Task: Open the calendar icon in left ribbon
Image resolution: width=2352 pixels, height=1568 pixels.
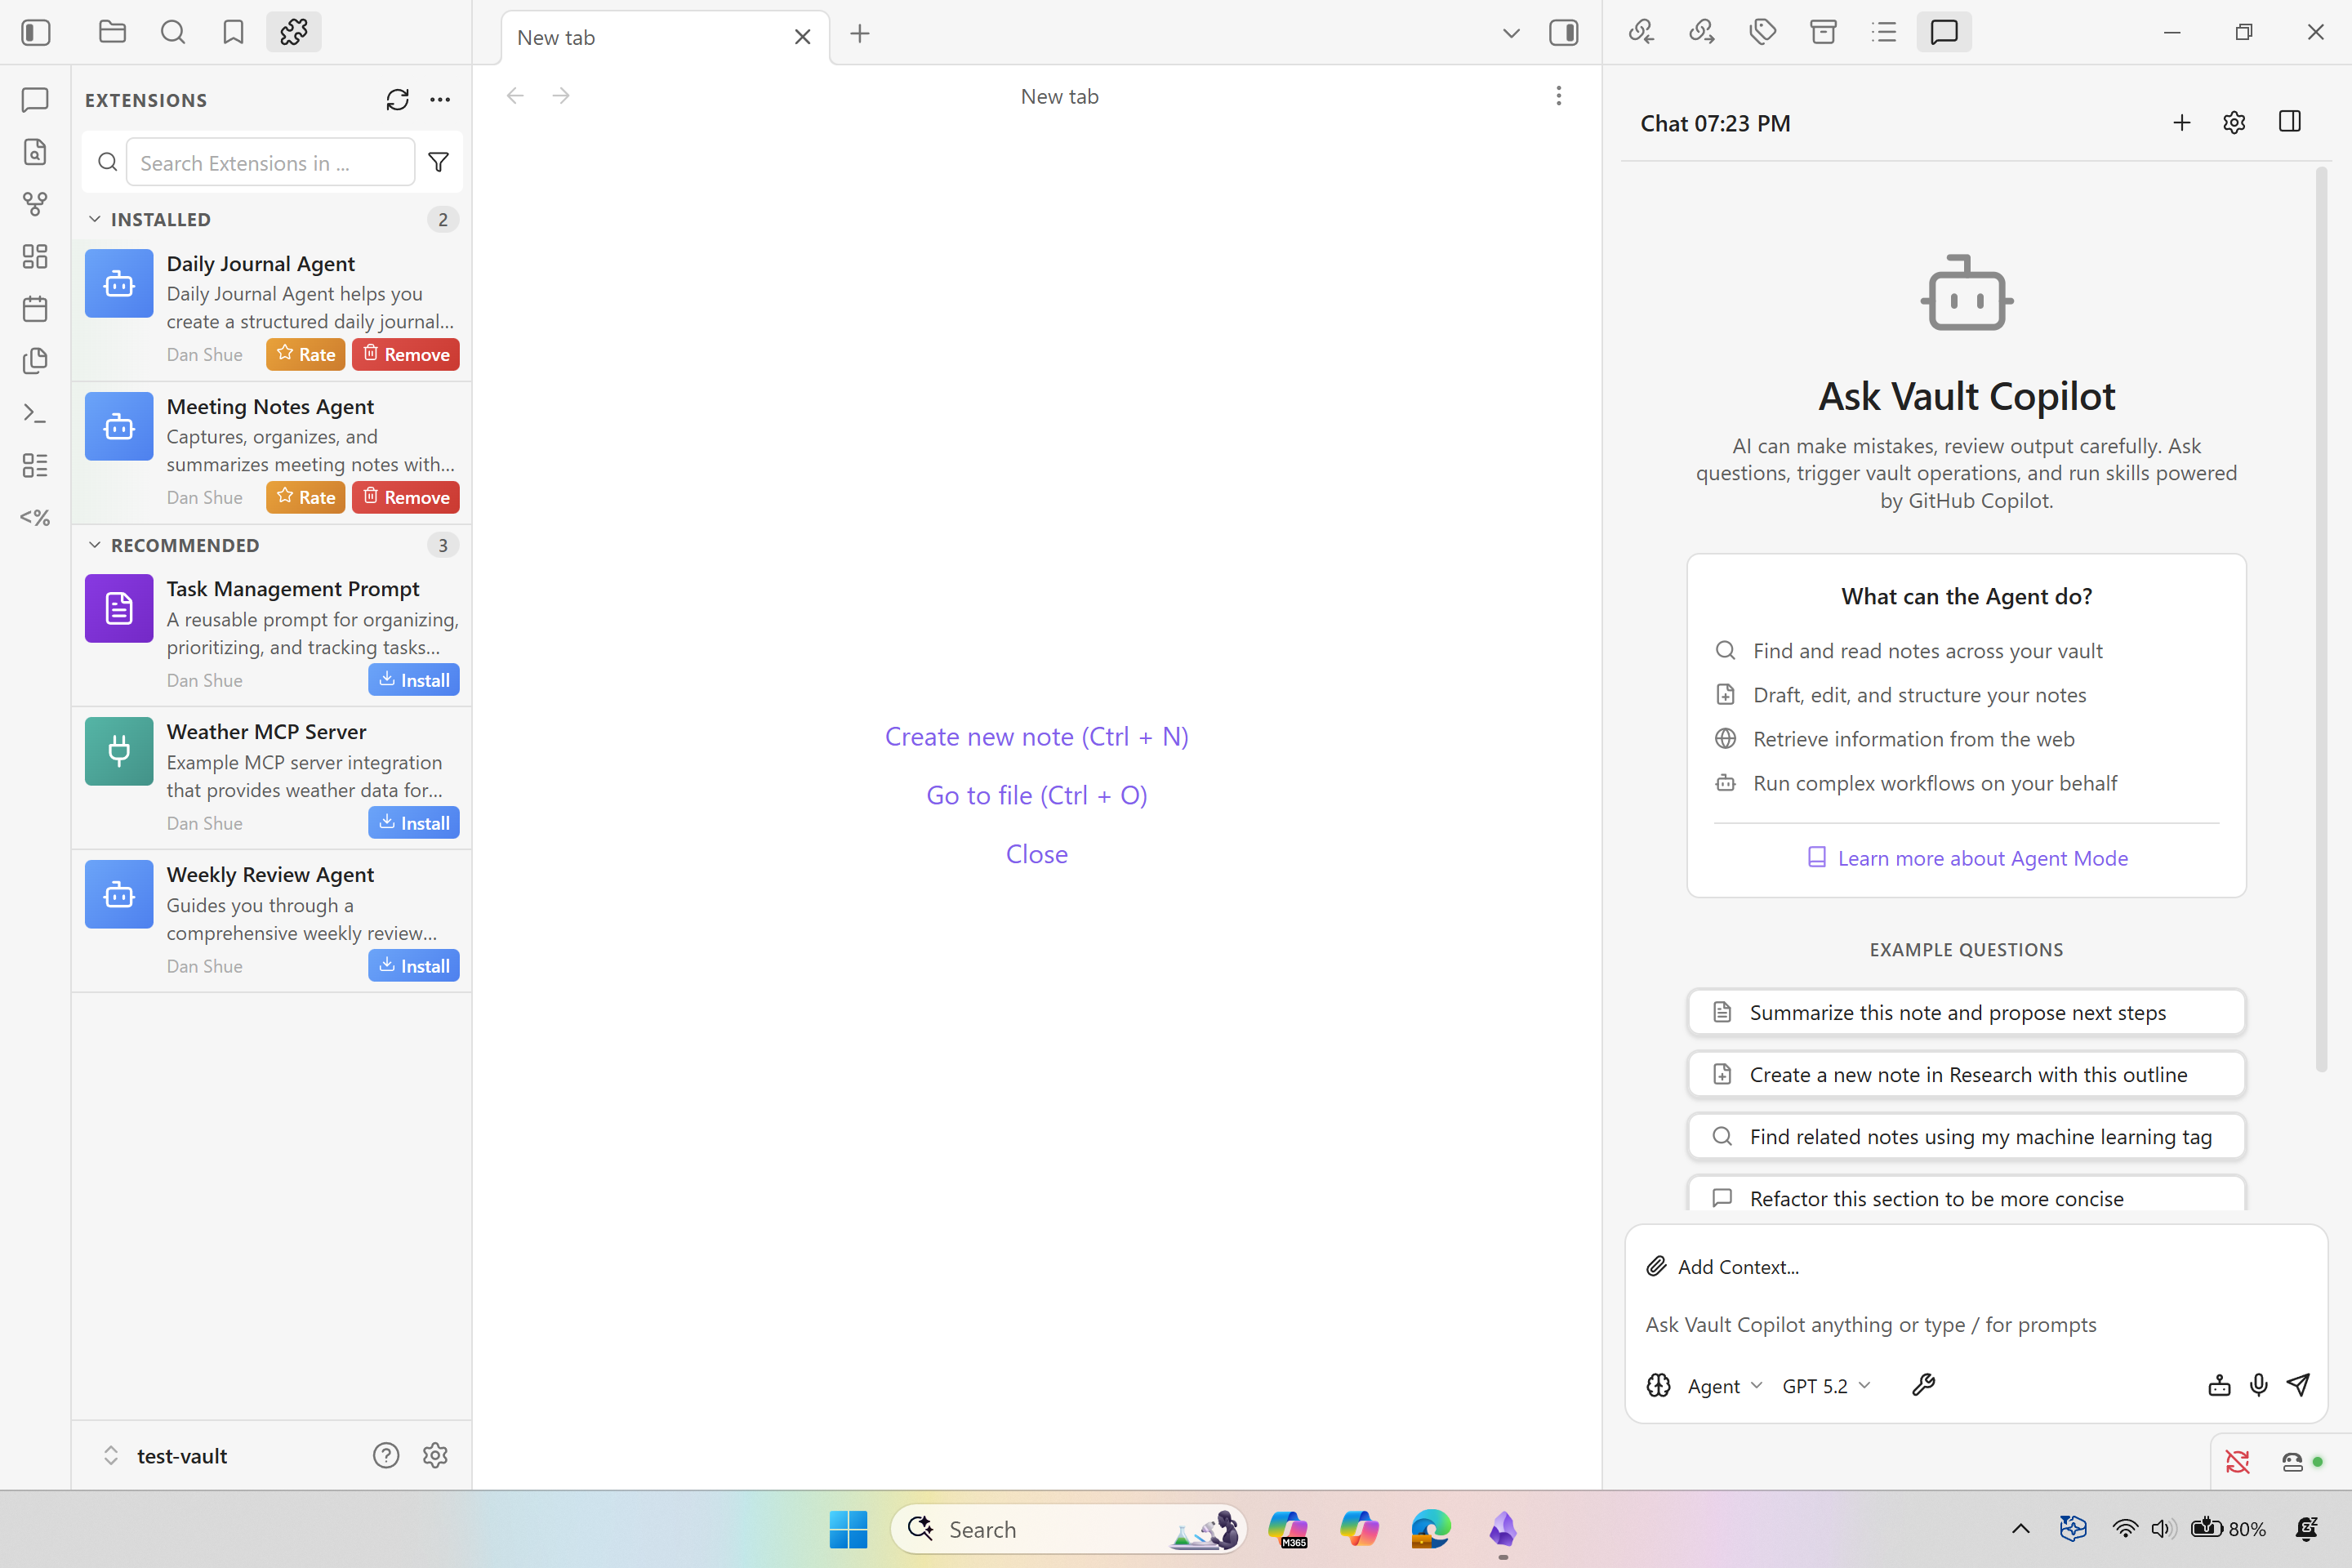Action: [x=35, y=308]
